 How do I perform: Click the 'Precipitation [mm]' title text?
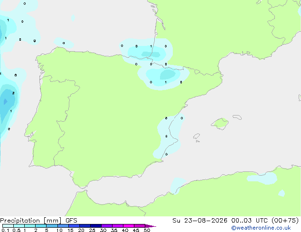31,221
